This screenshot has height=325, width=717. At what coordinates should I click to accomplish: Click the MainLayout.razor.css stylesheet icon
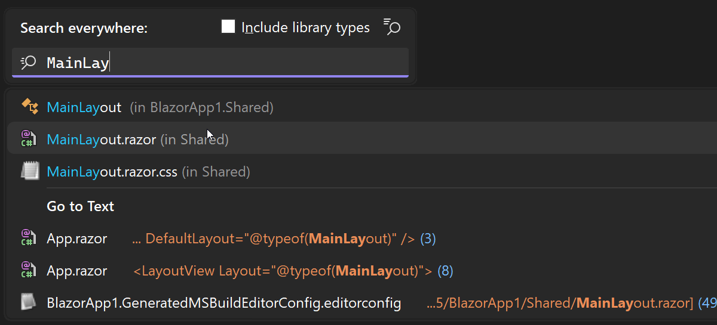pos(29,172)
